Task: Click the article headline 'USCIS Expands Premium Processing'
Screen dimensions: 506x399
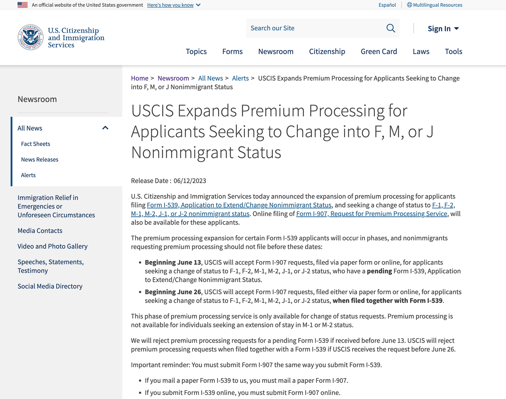Action: (282, 132)
